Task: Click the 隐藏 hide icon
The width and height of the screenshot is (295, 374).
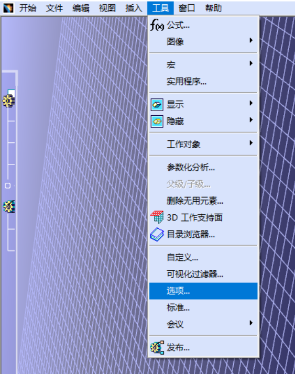Action: pyautogui.click(x=157, y=121)
